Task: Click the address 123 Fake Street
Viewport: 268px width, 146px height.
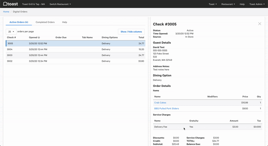Action: coord(161,53)
